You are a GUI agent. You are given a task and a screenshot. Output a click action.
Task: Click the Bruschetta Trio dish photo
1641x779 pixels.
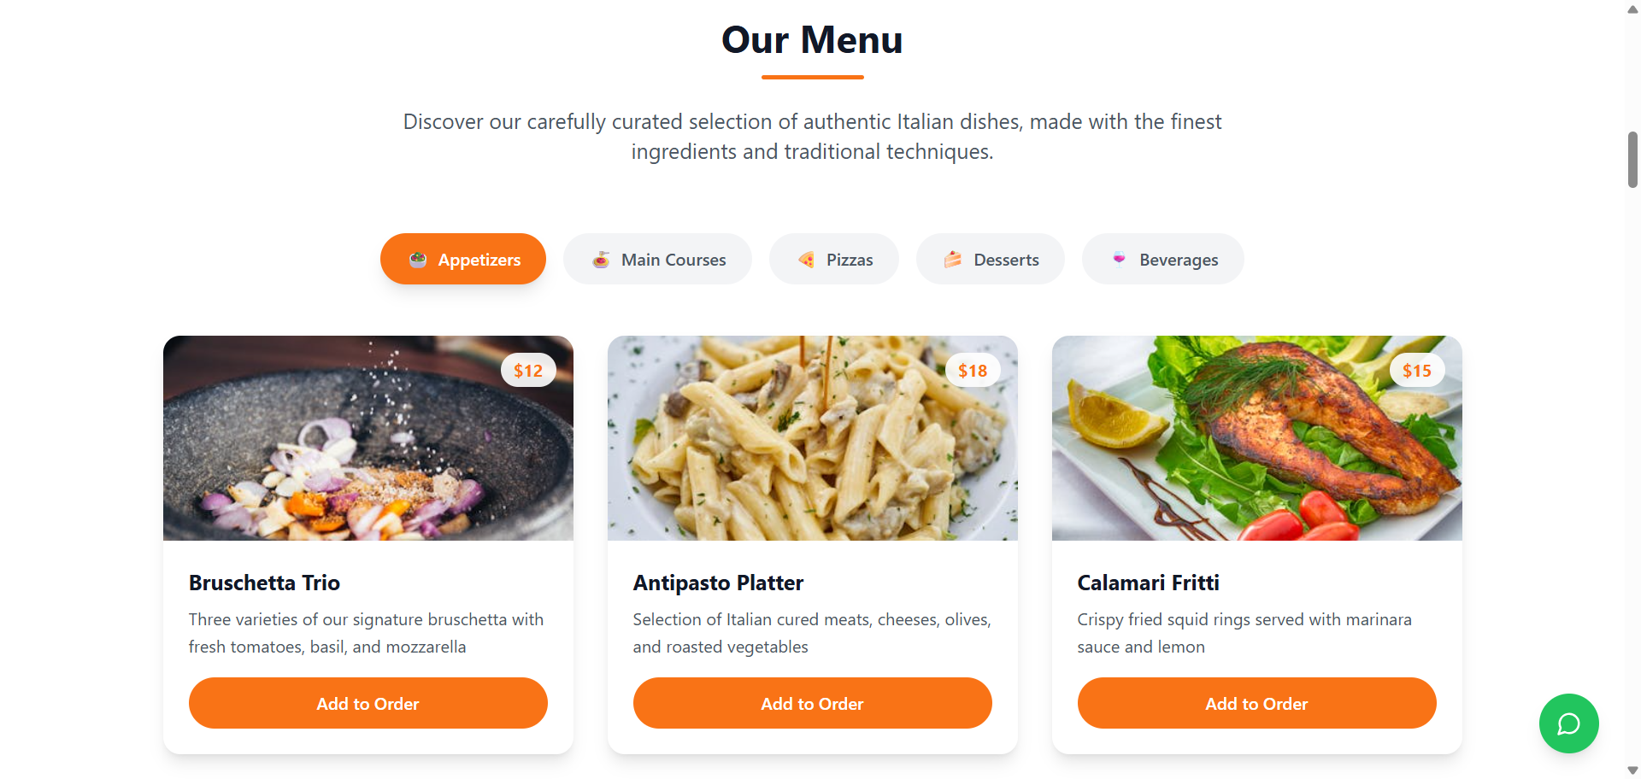pos(368,438)
